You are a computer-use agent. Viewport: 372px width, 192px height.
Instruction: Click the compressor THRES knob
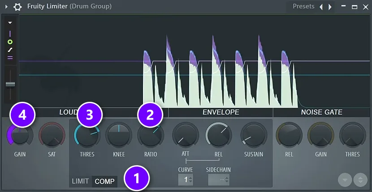pyautogui.click(x=87, y=135)
